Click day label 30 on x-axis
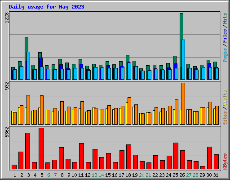 pyautogui.click(x=209, y=175)
